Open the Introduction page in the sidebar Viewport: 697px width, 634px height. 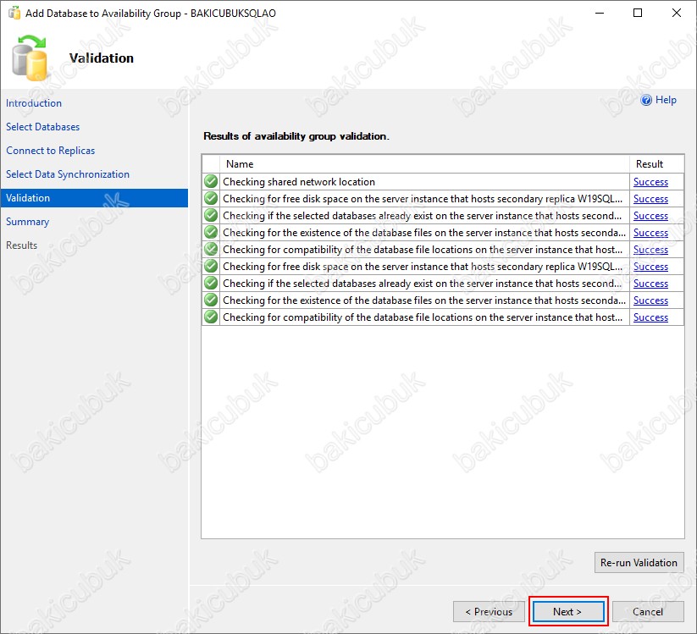click(34, 103)
